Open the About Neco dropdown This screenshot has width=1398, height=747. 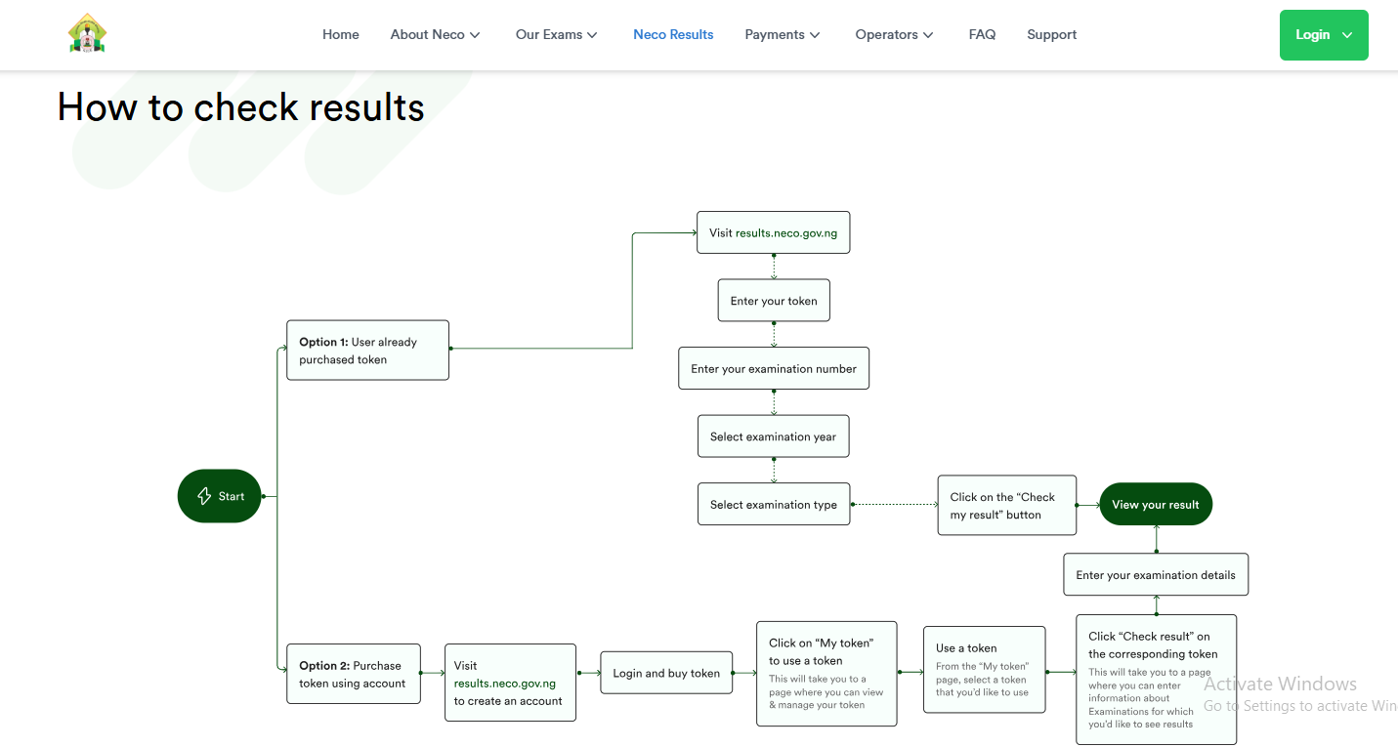click(435, 34)
